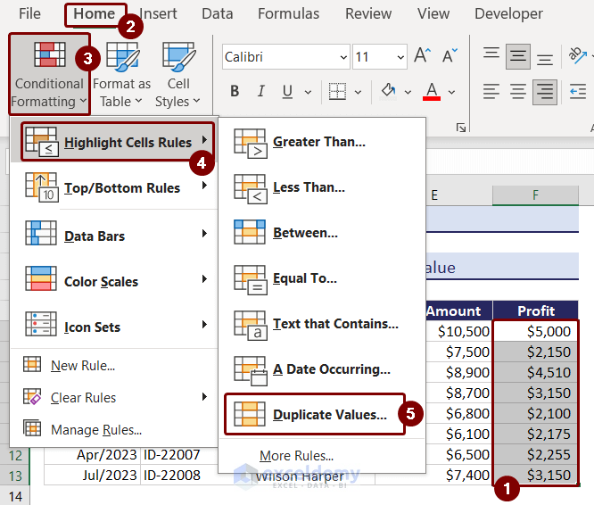The height and width of the screenshot is (505, 594).
Task: Expand the Borders options arrow
Action: coord(358,92)
